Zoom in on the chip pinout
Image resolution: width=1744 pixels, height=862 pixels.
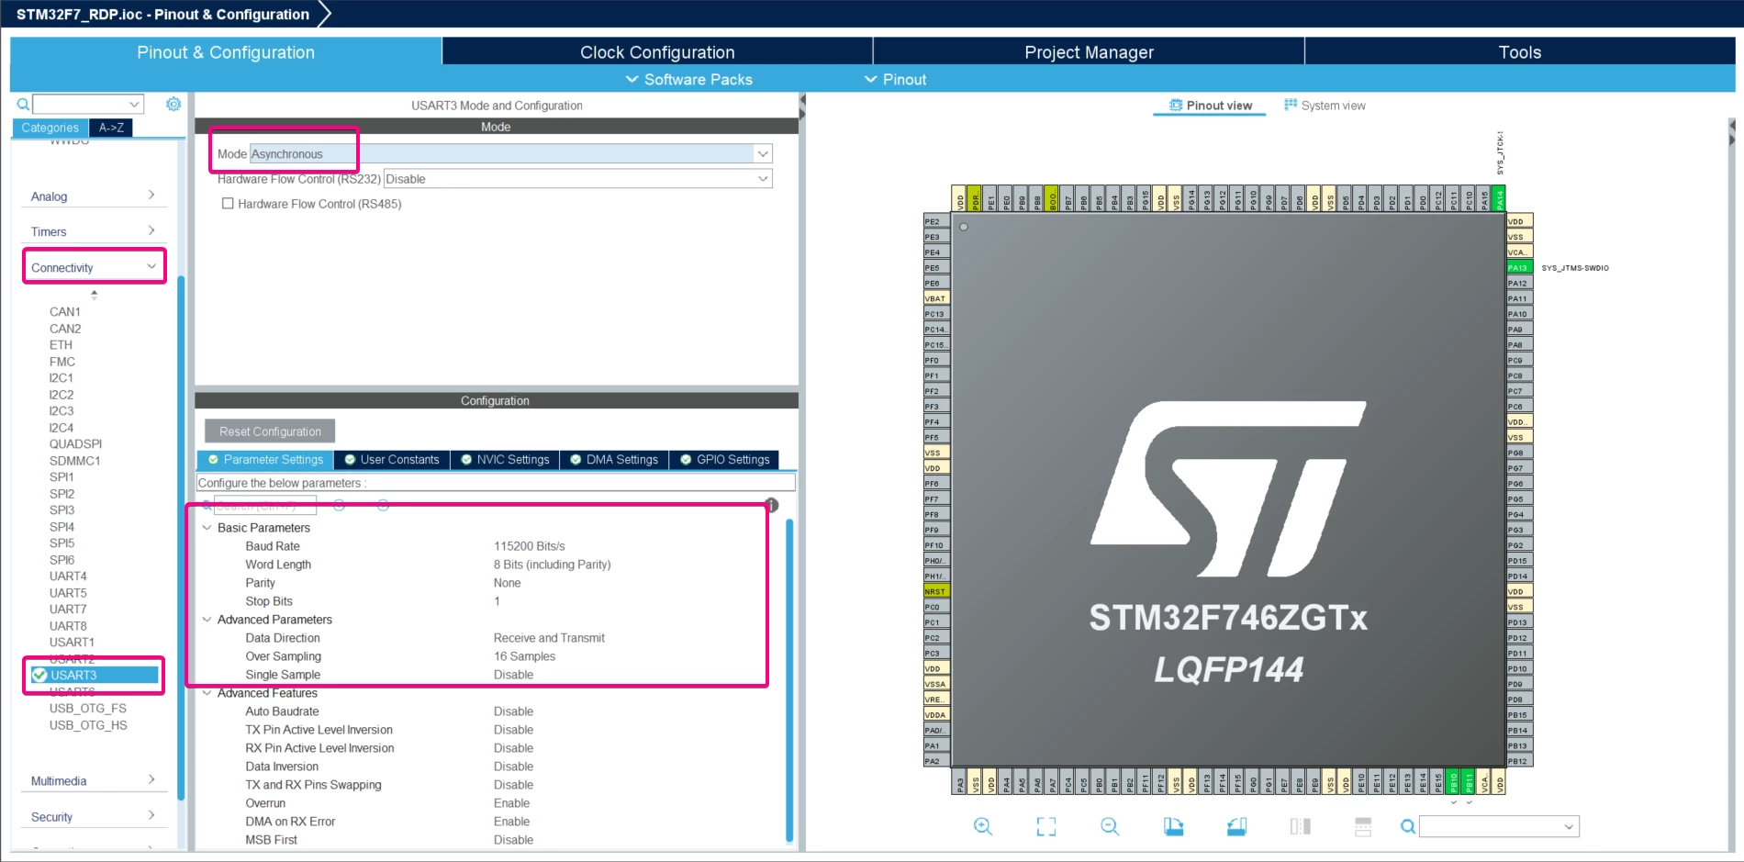click(982, 826)
